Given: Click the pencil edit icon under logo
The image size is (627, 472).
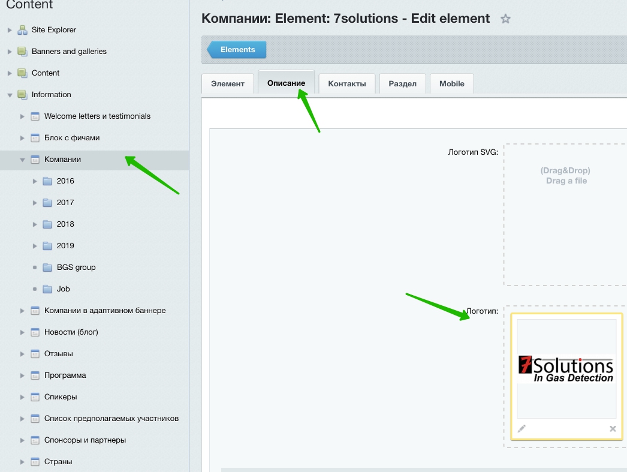Looking at the screenshot, I should point(522,428).
